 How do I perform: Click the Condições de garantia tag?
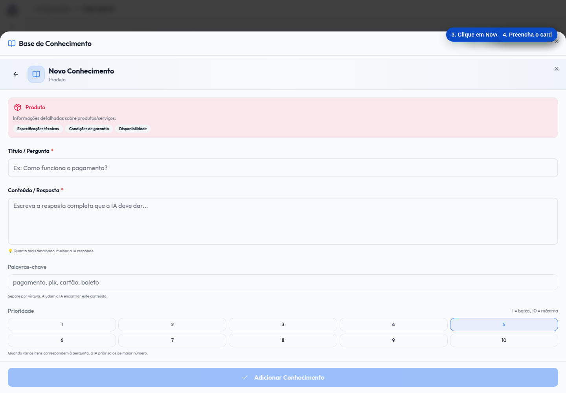click(89, 129)
